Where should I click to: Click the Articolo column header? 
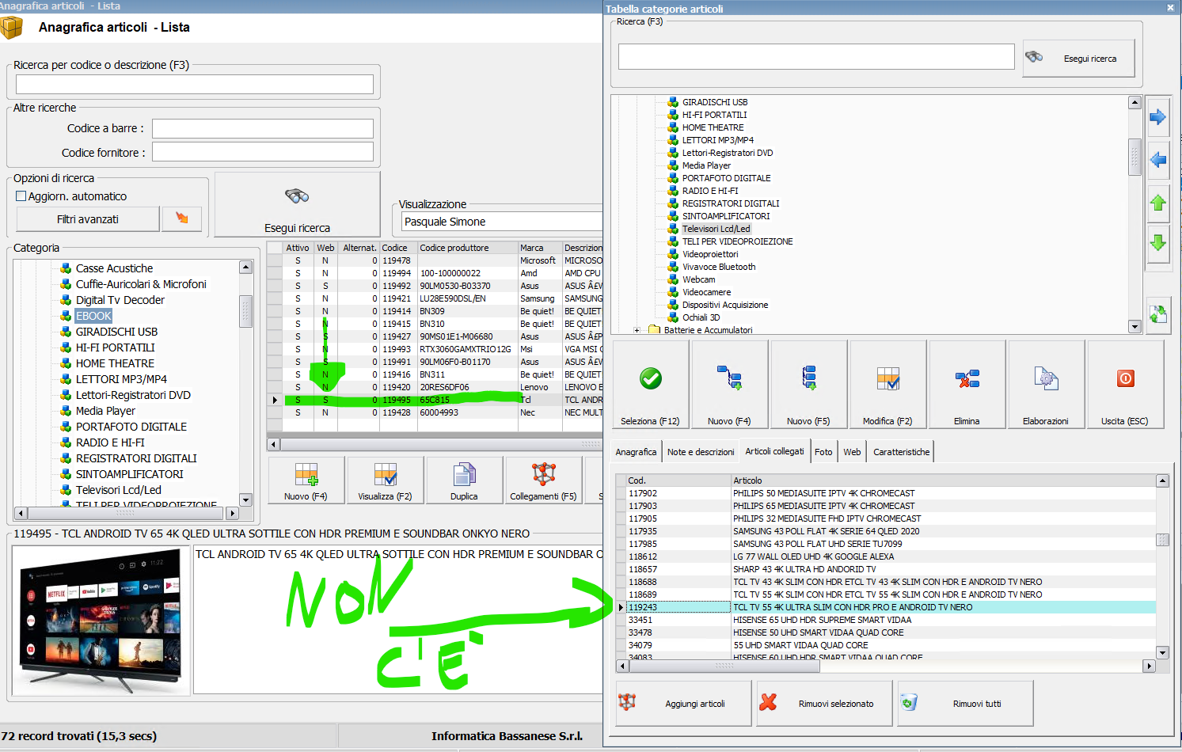(x=944, y=480)
